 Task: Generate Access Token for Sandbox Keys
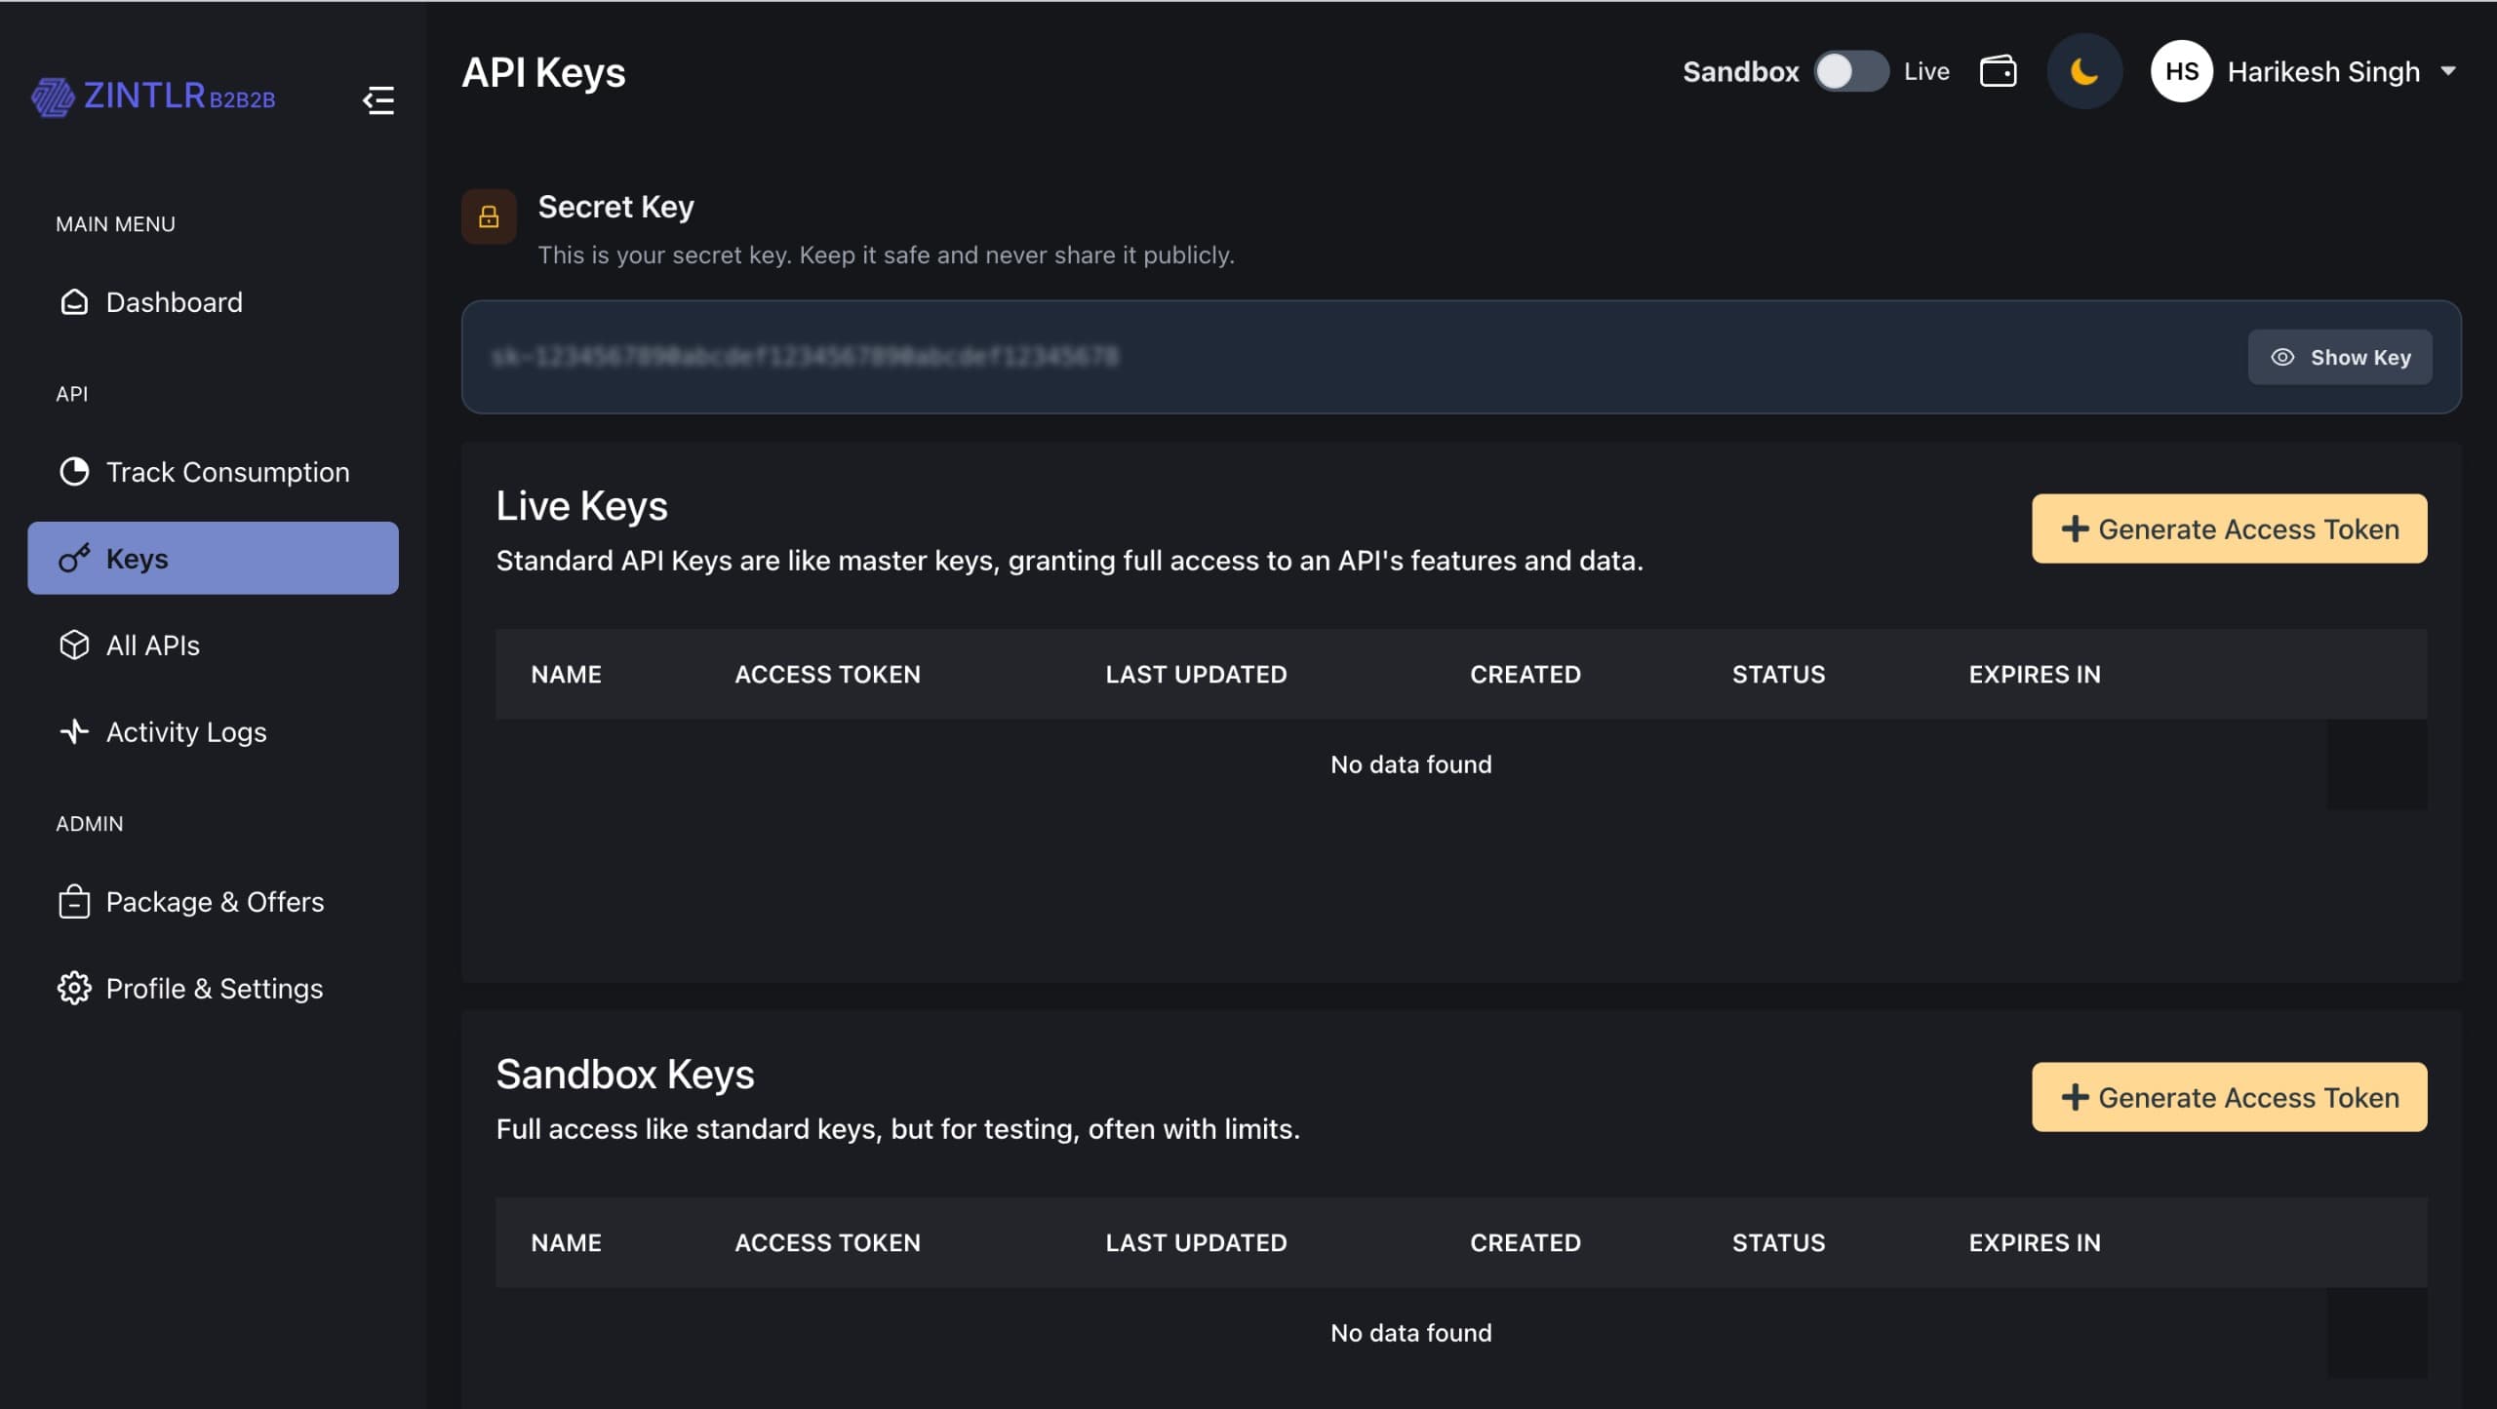pyautogui.click(x=2229, y=1098)
